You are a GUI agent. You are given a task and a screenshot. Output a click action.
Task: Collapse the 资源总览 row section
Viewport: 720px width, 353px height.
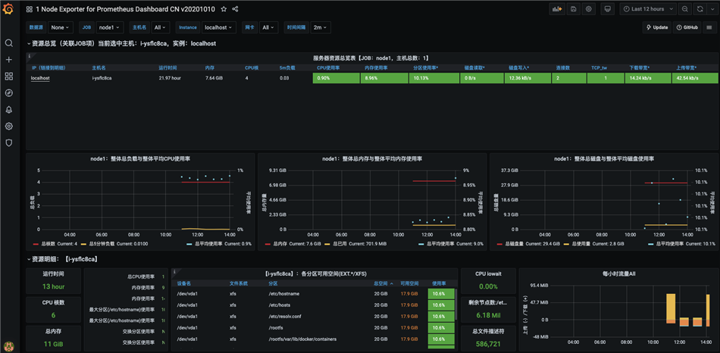[x=121, y=44]
